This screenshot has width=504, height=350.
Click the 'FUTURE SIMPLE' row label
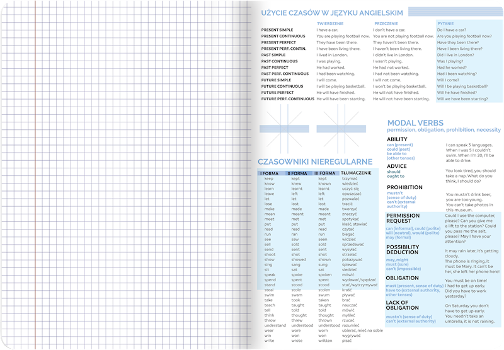click(276, 80)
